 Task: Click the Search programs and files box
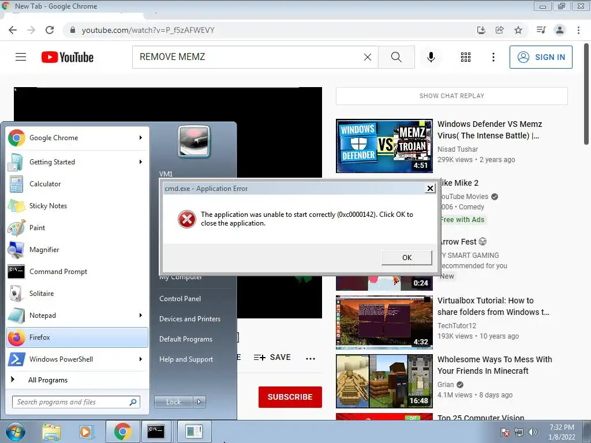[76, 402]
